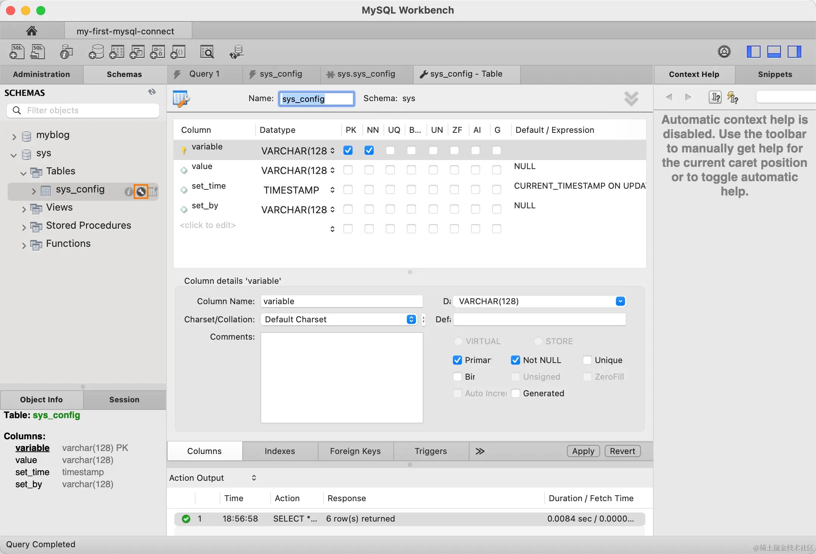Search table data toolbar icon

(x=207, y=52)
